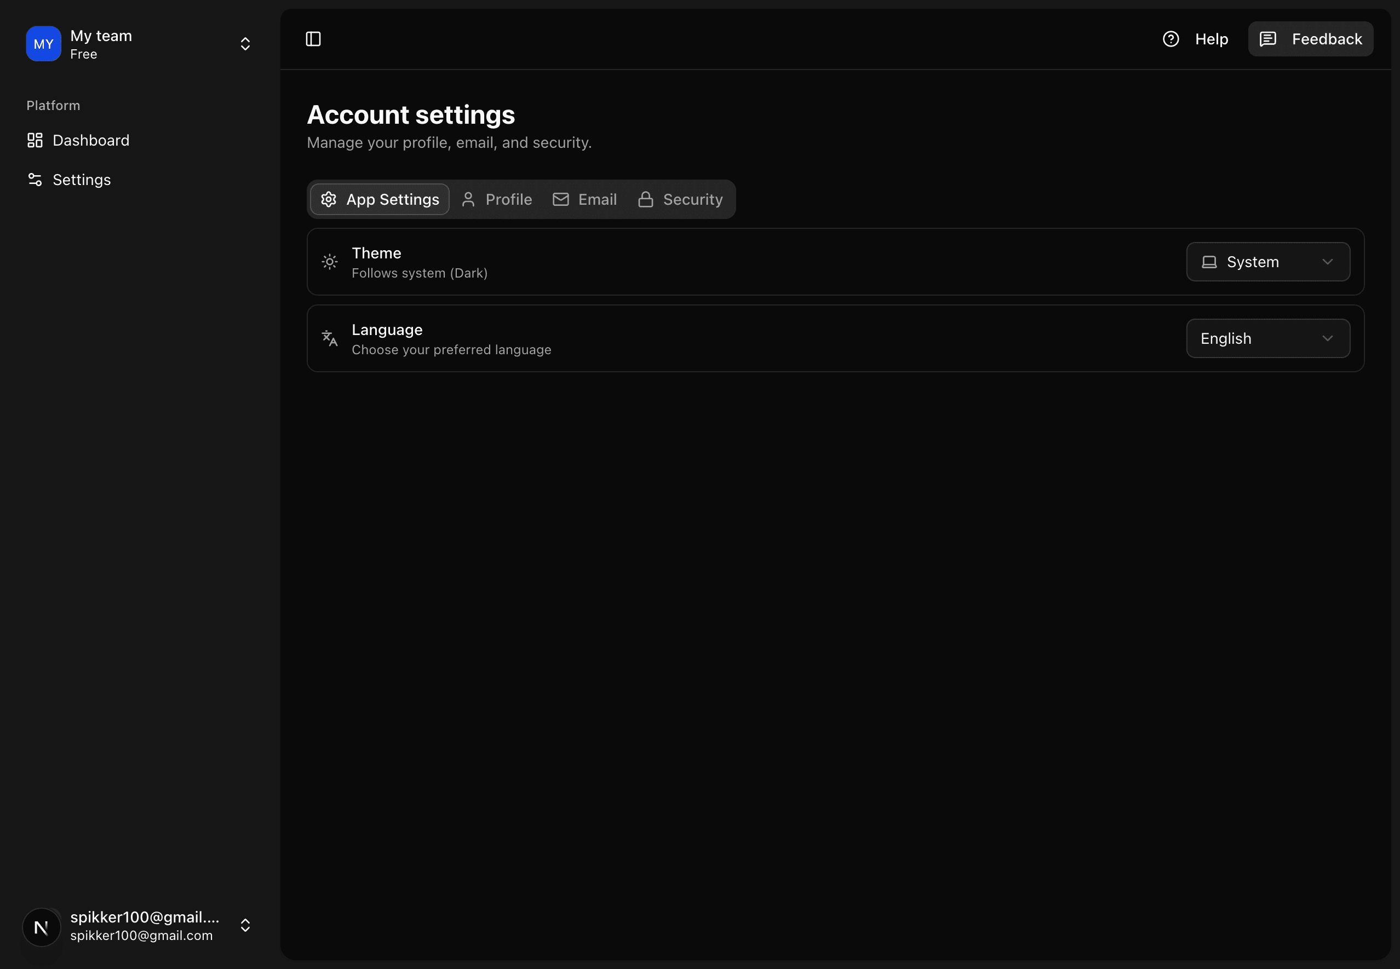Click the blue MY team avatar

[43, 44]
